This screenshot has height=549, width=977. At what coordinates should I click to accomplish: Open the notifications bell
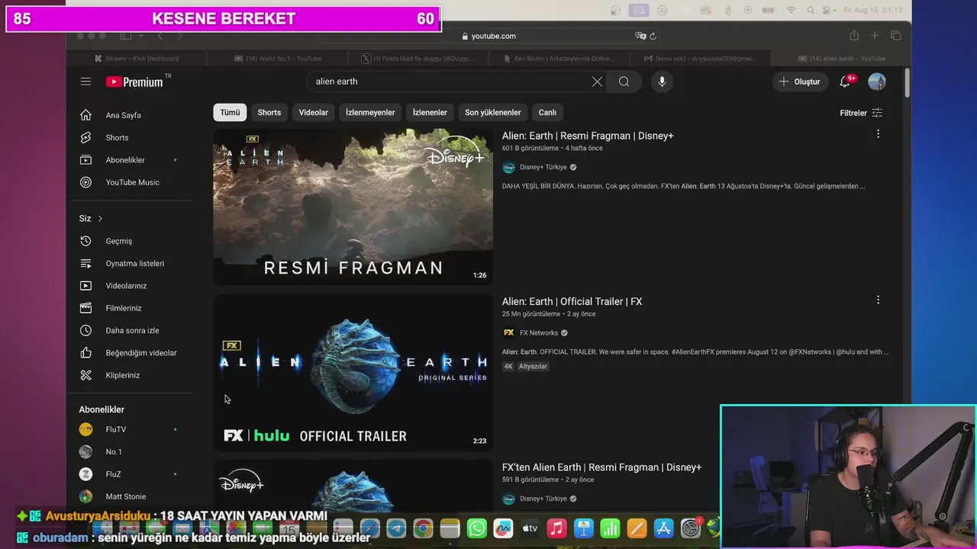[845, 82]
